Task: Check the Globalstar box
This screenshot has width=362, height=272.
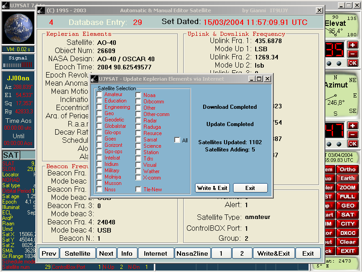Action: [x=100, y=126]
